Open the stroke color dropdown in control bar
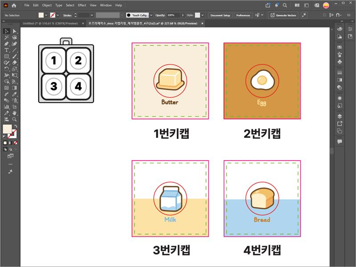This screenshot has height=267, width=356. coord(58,15)
